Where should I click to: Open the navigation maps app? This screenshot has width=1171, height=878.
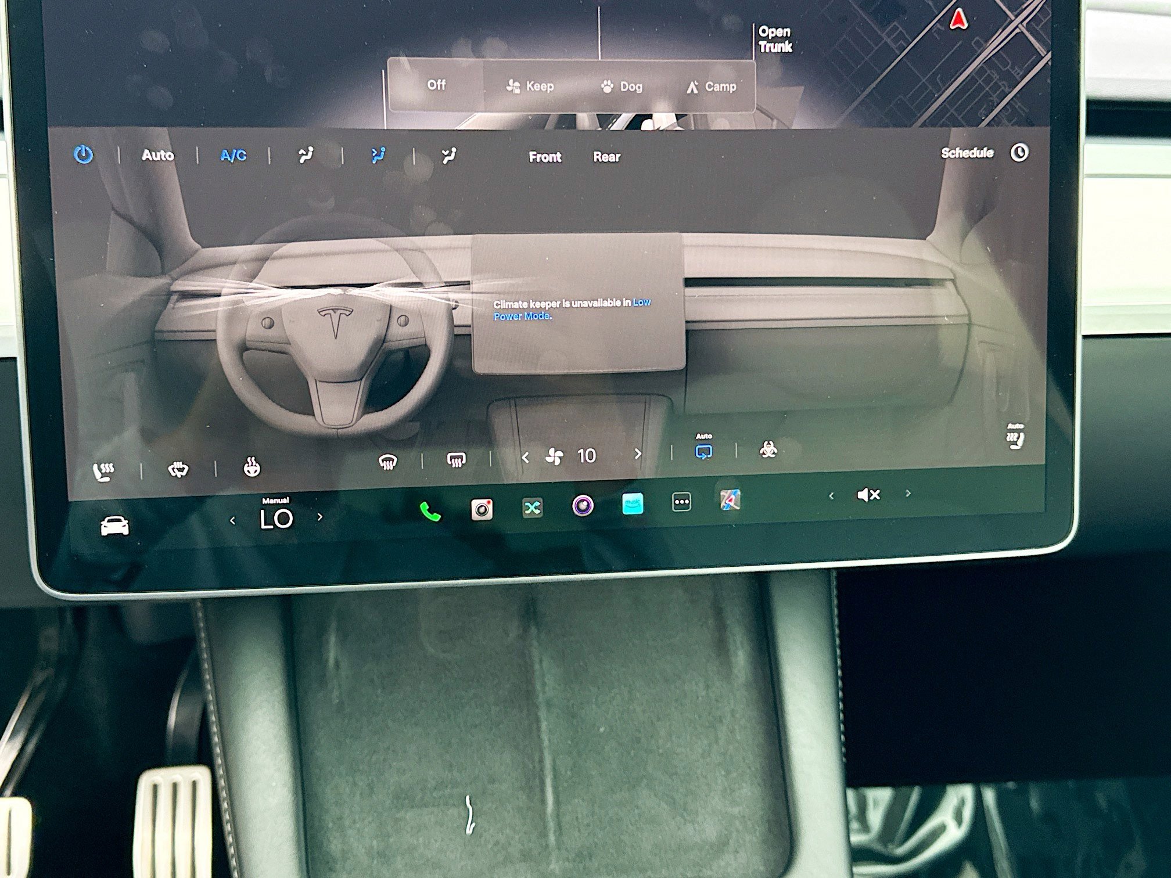pyautogui.click(x=730, y=500)
